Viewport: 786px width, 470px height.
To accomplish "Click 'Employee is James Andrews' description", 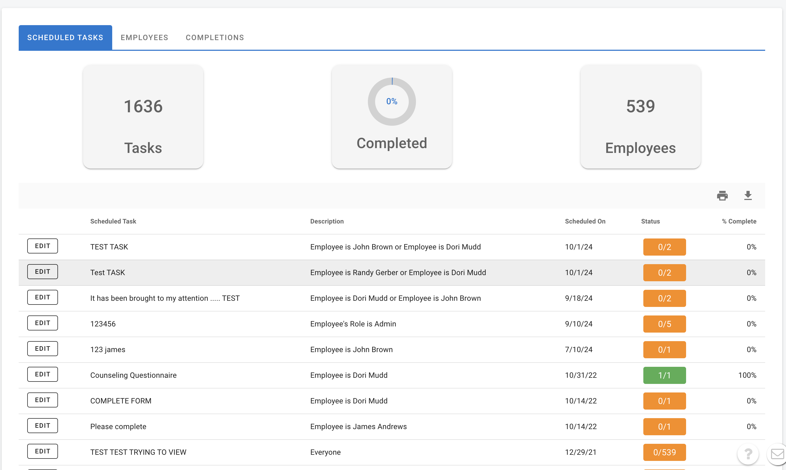I will [x=358, y=427].
